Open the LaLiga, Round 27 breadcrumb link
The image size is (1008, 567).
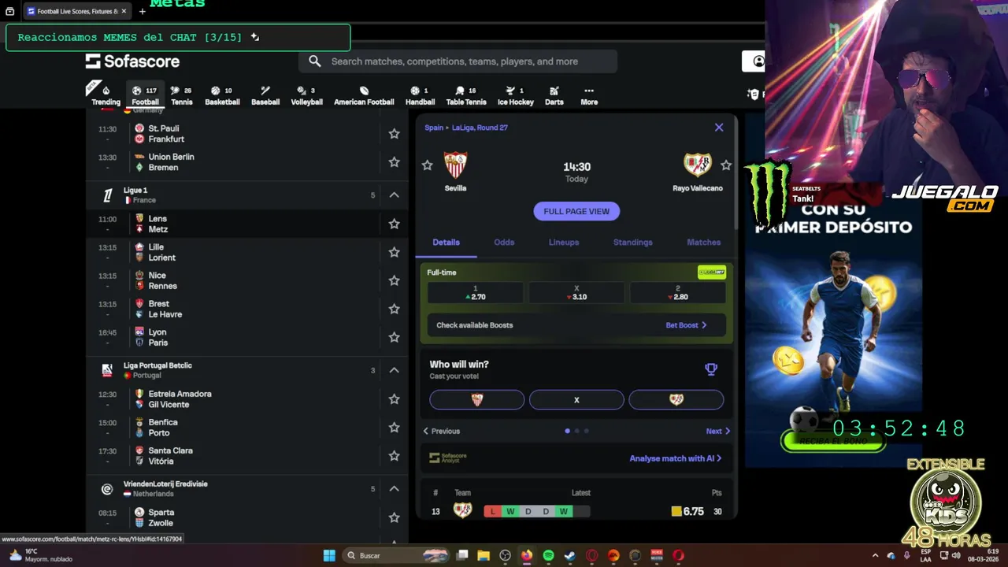[480, 128]
